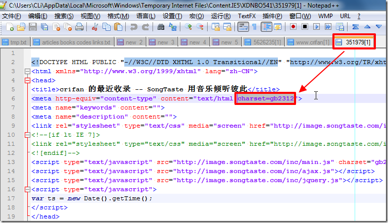Stop macro recording with the black square icon
The height and width of the screenshot is (223, 388).
(x=305, y=27)
